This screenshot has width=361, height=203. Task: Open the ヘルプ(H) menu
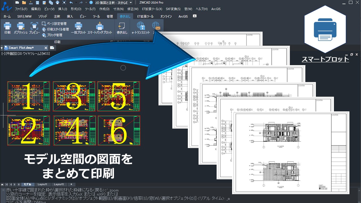pyautogui.click(x=202, y=9)
